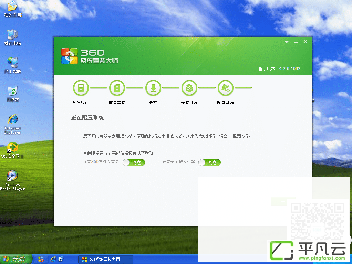Click the 程序版本：4.2.0.1002 text
352x264 pixels.
coord(279,68)
